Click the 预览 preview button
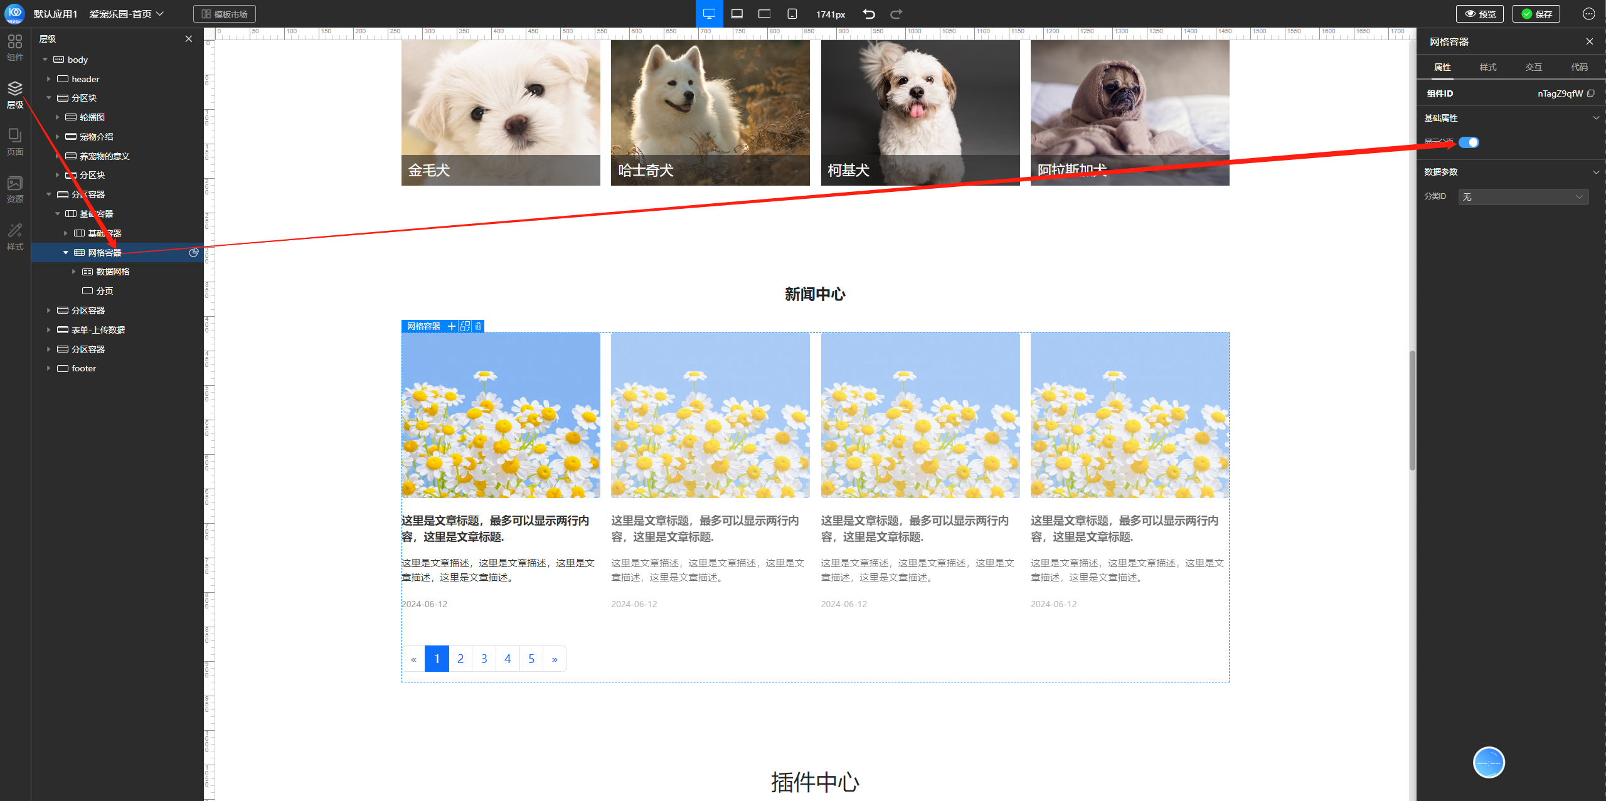 (x=1480, y=14)
